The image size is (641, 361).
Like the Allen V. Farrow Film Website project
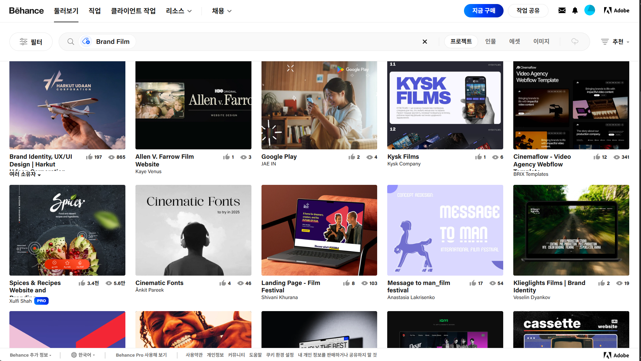coord(226,157)
